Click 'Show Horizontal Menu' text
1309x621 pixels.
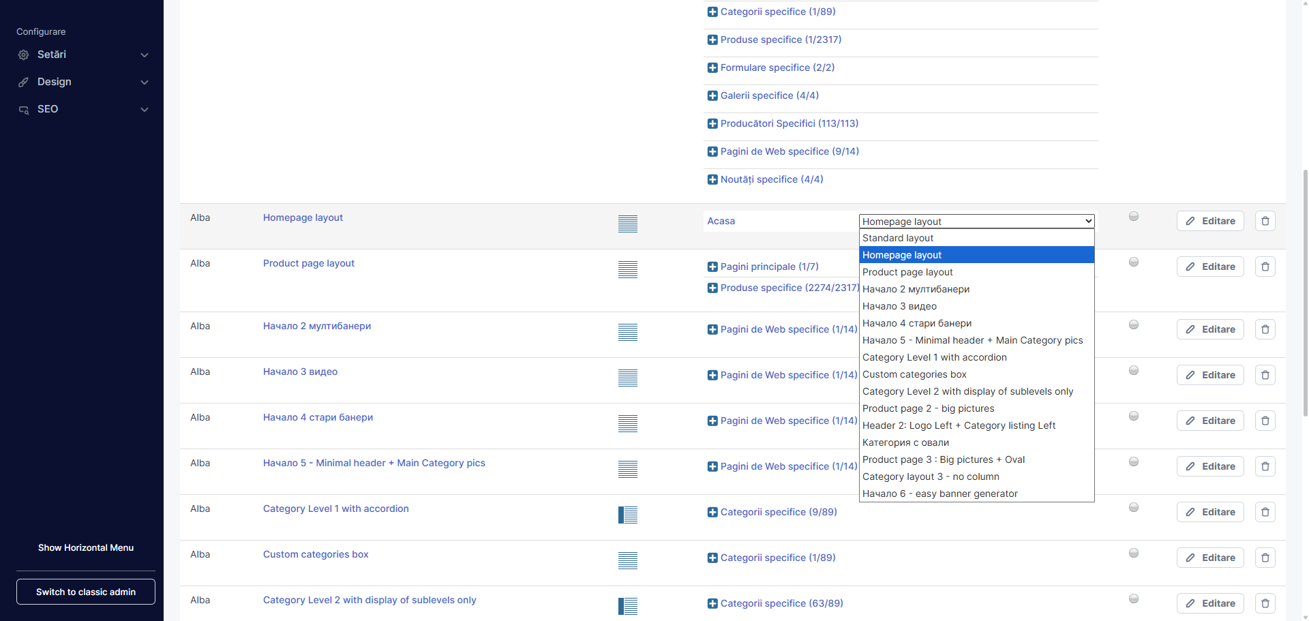click(86, 547)
